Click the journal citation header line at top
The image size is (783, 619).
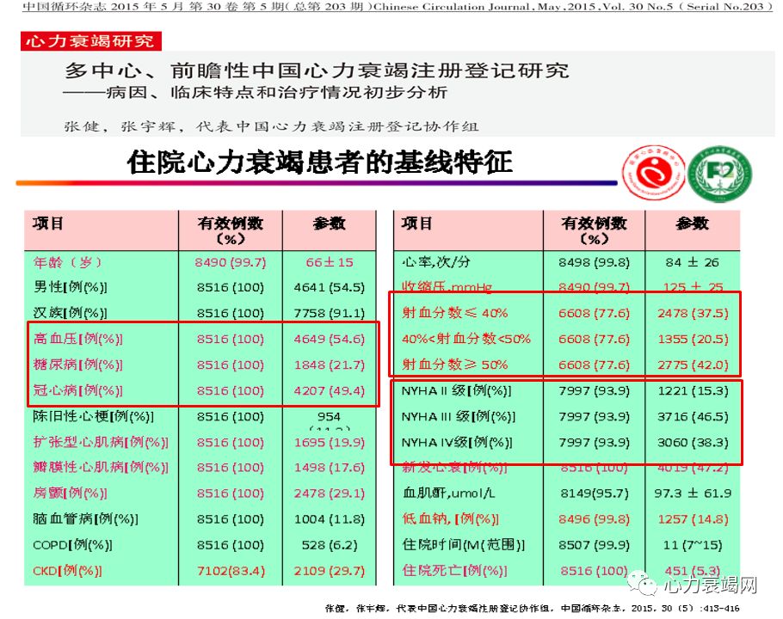pyautogui.click(x=391, y=7)
